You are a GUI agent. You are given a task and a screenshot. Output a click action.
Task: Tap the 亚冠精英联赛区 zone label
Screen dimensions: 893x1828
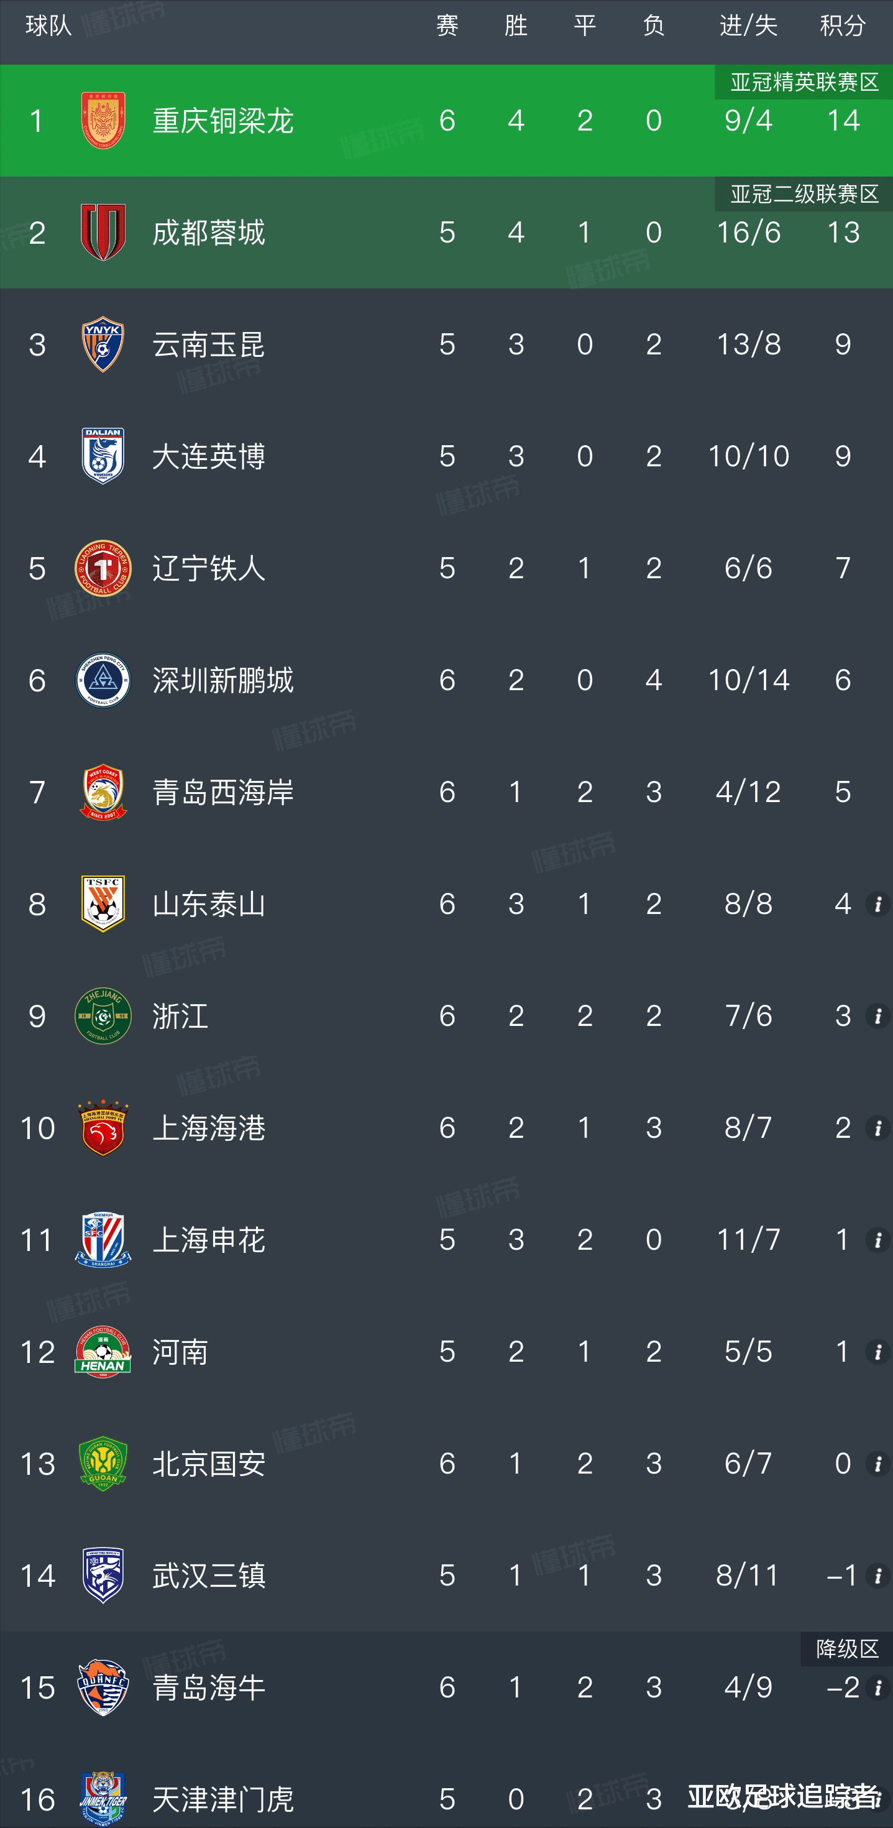804,82
